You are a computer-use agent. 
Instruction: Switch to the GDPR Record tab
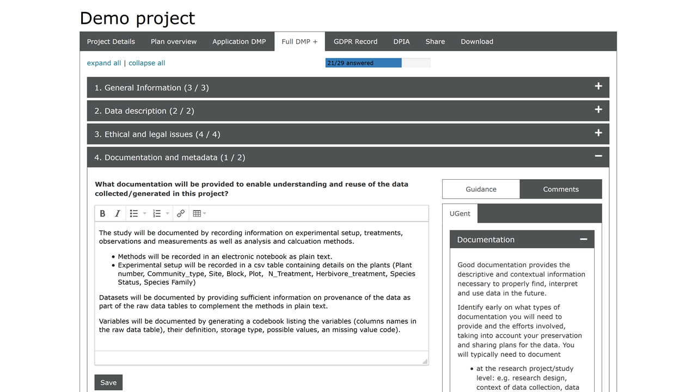click(355, 41)
